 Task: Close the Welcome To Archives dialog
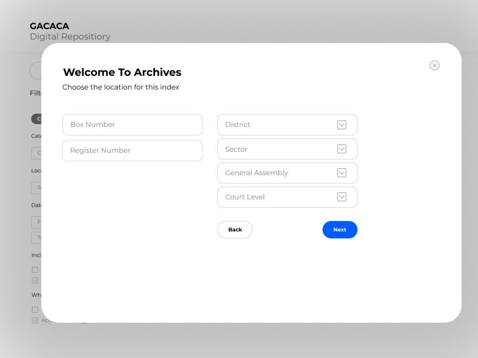tap(435, 65)
